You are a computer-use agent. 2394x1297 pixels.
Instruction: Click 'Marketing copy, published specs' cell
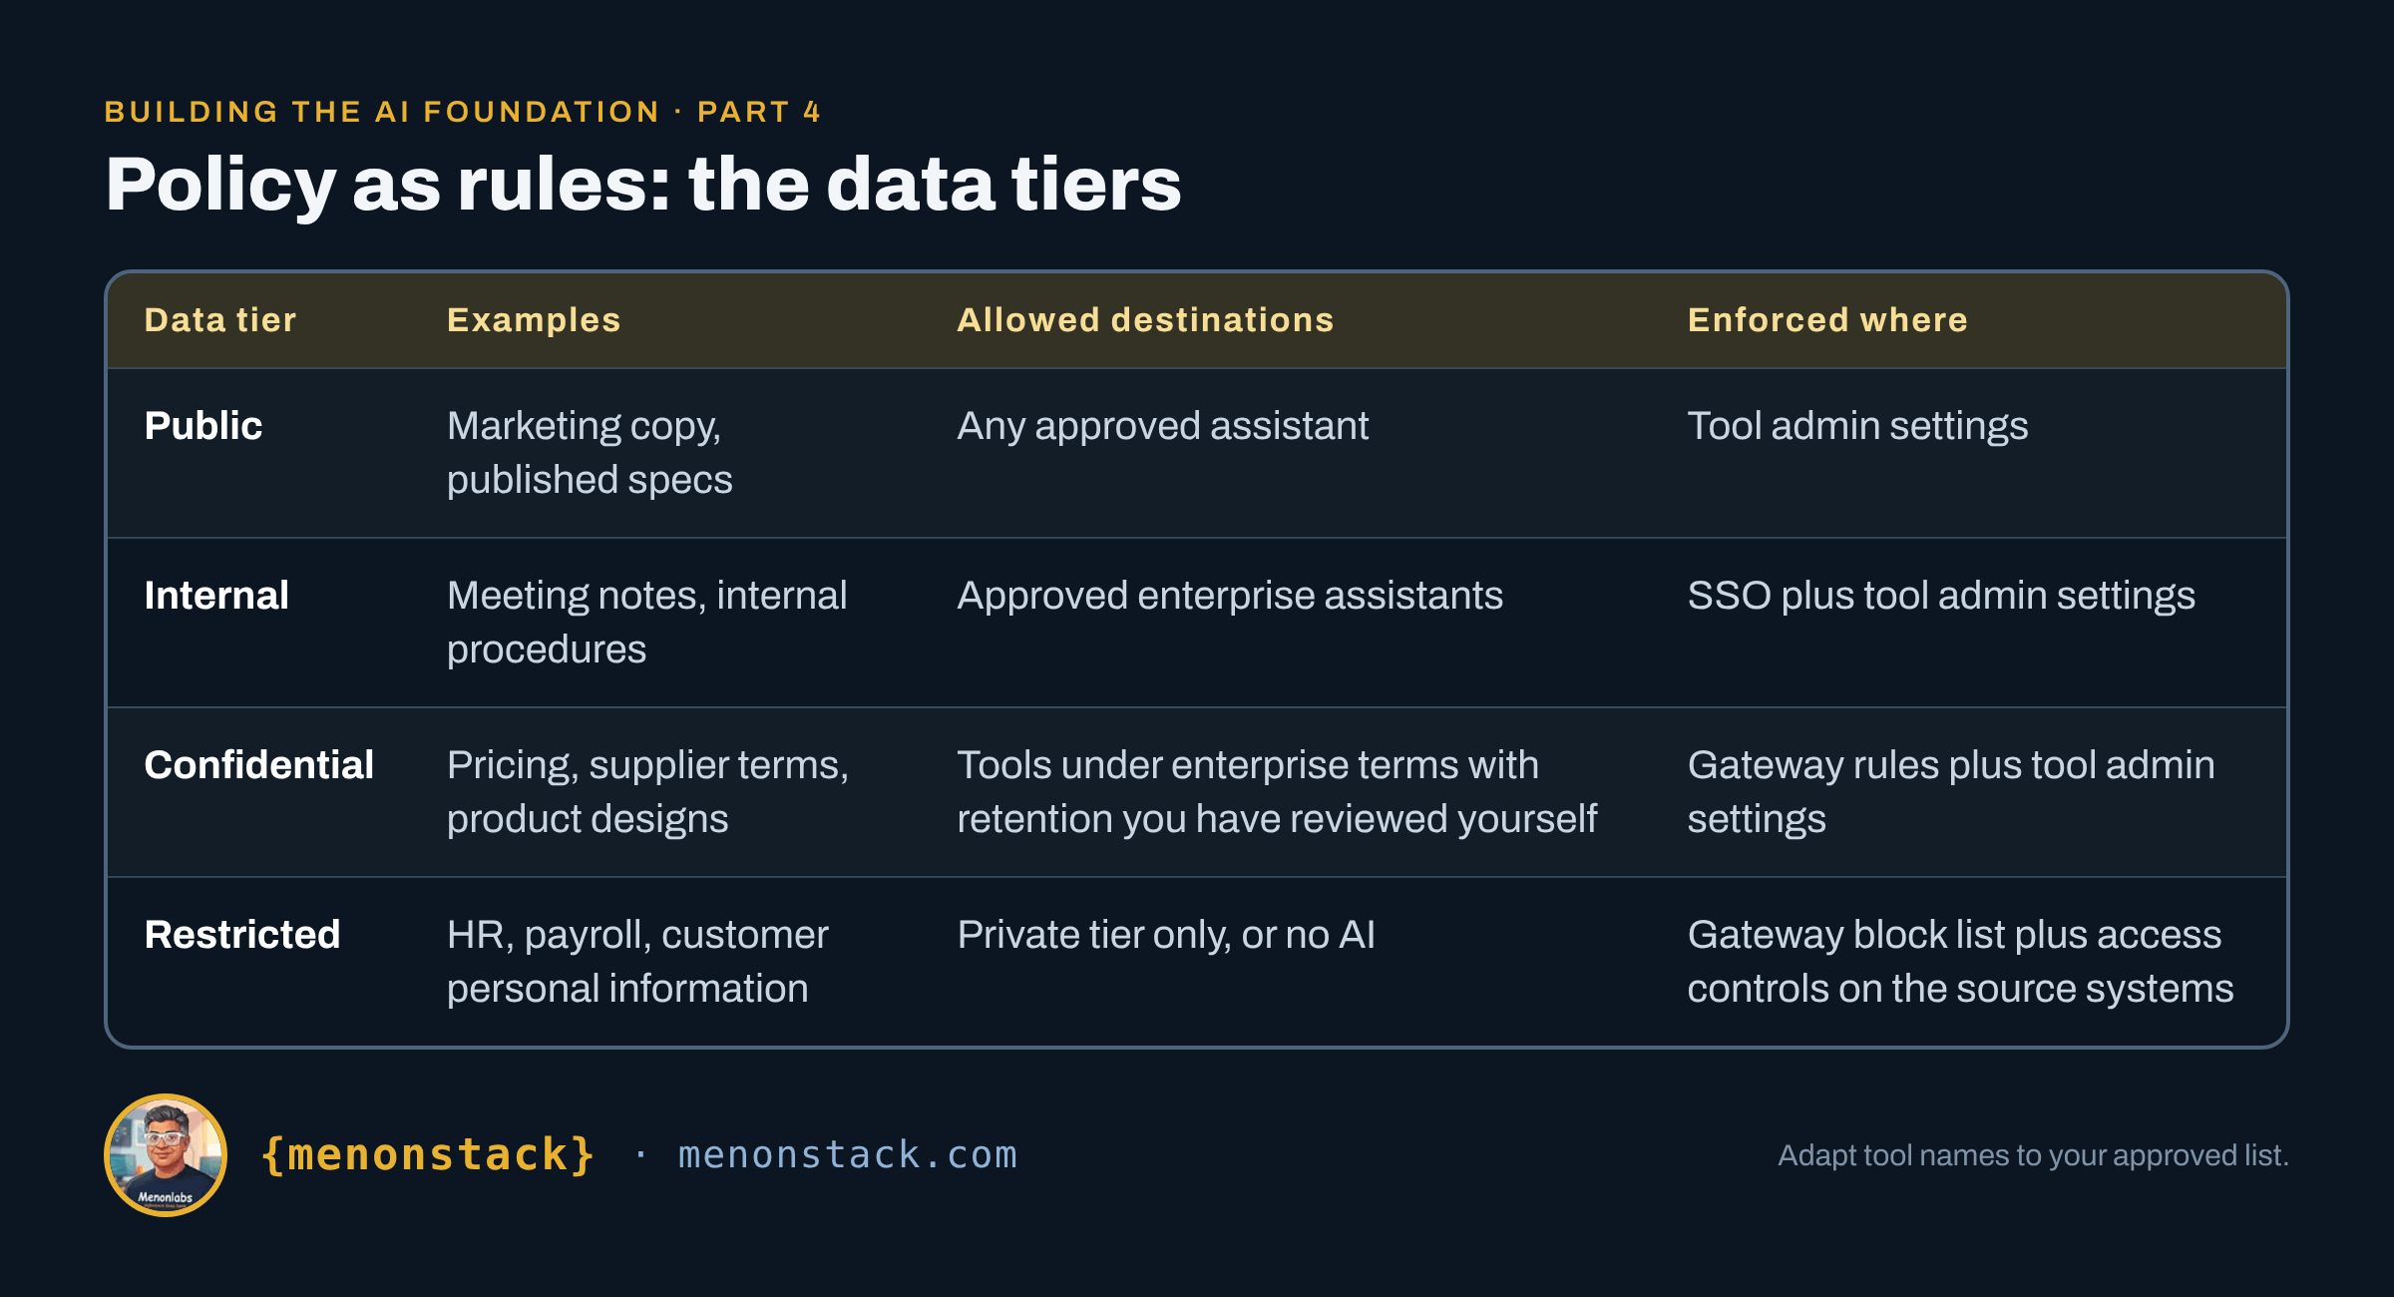(x=590, y=453)
